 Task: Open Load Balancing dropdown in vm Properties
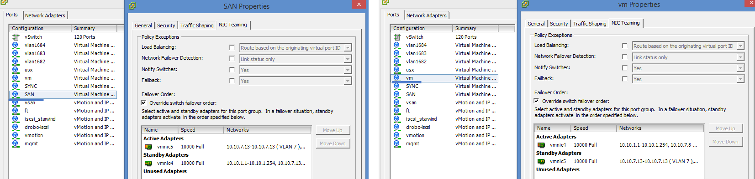(x=740, y=46)
